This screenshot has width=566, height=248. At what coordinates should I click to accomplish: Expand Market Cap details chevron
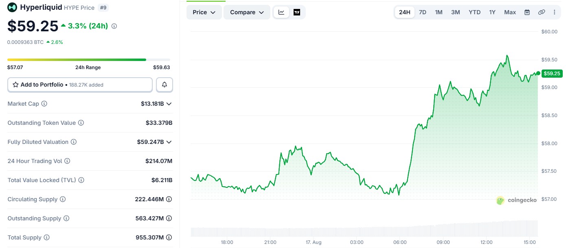tap(169, 104)
